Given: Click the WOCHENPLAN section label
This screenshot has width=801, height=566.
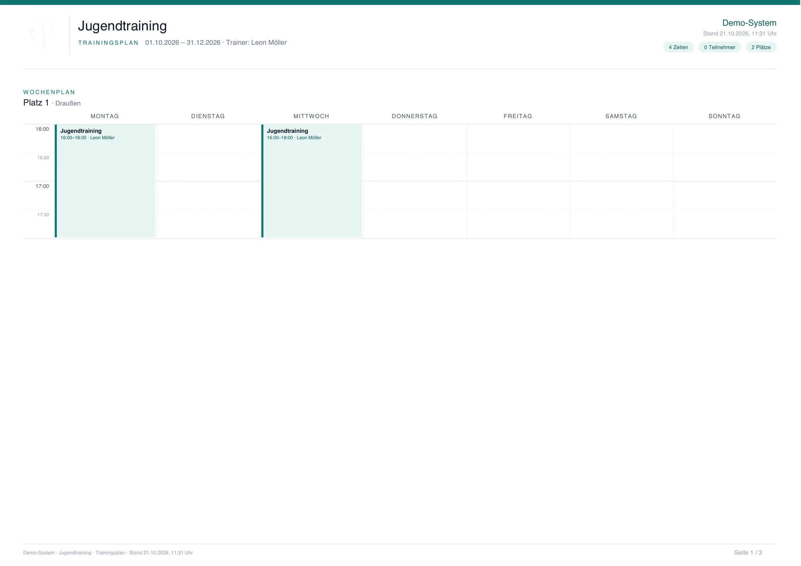Looking at the screenshot, I should (x=49, y=92).
